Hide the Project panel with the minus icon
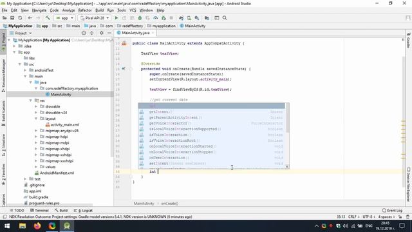412x232 pixels. pyautogui.click(x=109, y=33)
